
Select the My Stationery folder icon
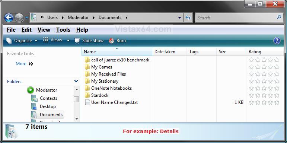coord(87,81)
